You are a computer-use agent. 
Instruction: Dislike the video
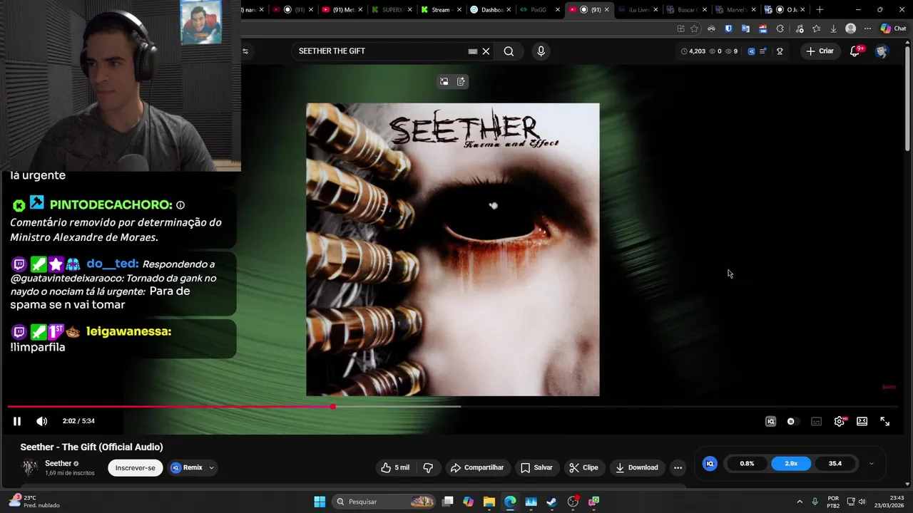coord(428,467)
